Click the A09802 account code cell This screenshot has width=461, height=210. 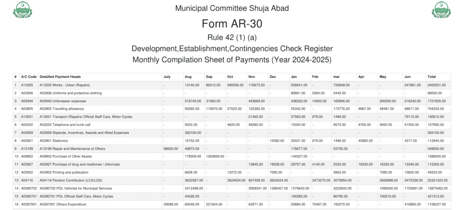click(x=27, y=156)
